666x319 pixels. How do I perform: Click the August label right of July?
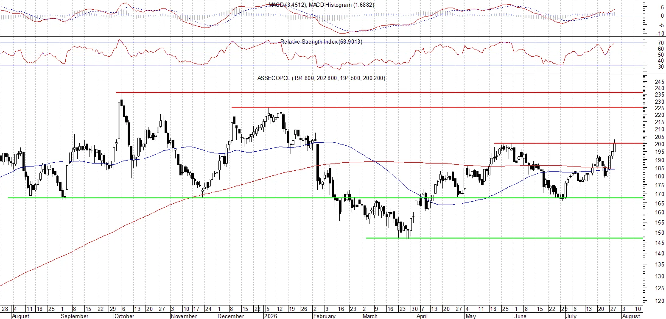[631, 316]
